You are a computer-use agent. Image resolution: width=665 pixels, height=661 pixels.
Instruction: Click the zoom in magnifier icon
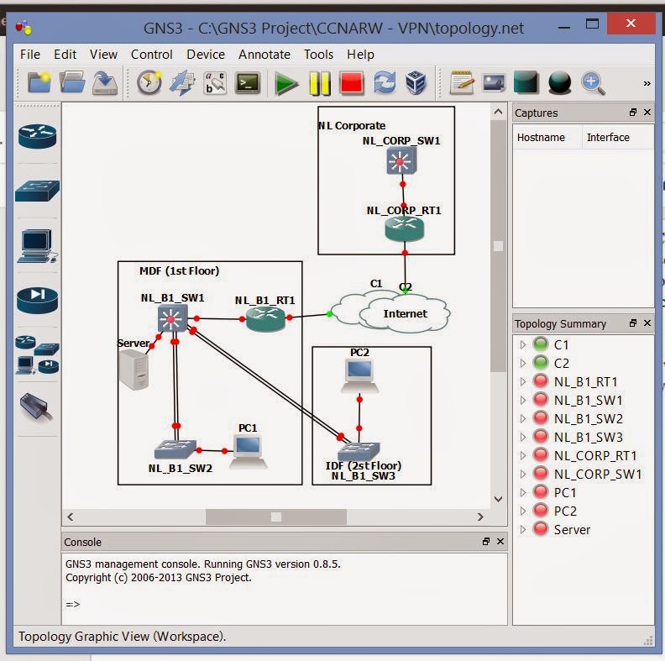(593, 83)
